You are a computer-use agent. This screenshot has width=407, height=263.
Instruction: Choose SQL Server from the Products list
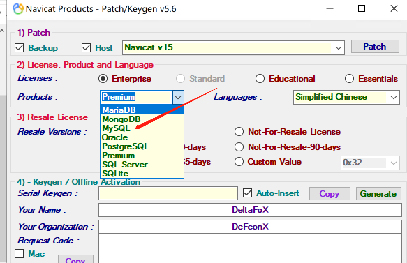(142, 164)
